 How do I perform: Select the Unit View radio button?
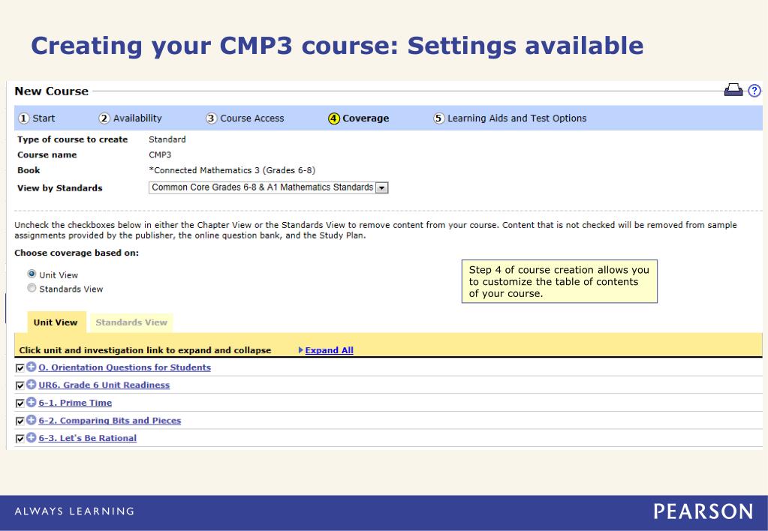point(32,274)
